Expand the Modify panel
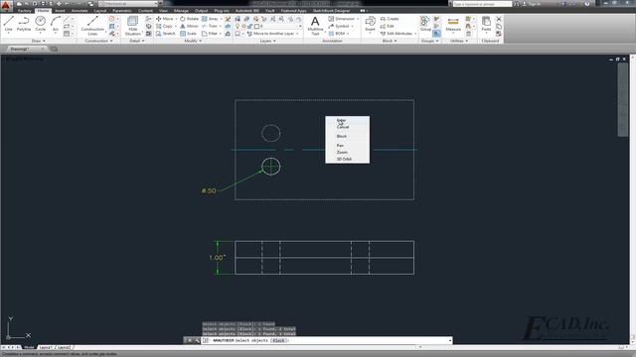Viewport: 636px width, 357px height. coord(193,41)
